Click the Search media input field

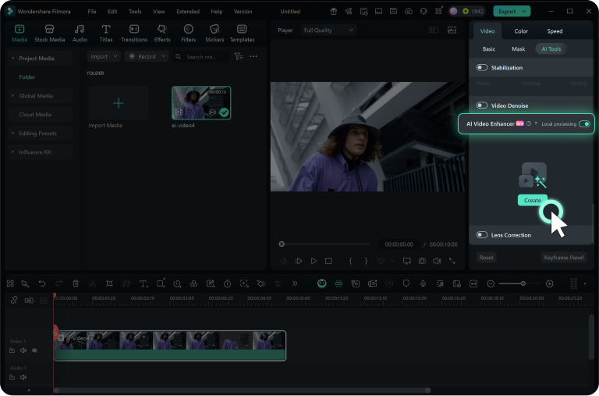tap(201, 56)
